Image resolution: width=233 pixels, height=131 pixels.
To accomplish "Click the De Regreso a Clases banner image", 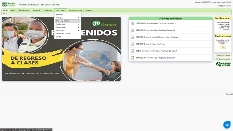I will [61, 49].
